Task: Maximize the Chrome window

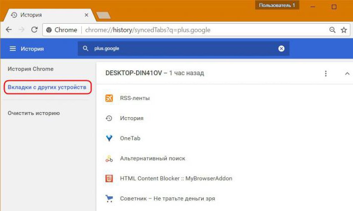Action: pyautogui.click(x=334, y=7)
